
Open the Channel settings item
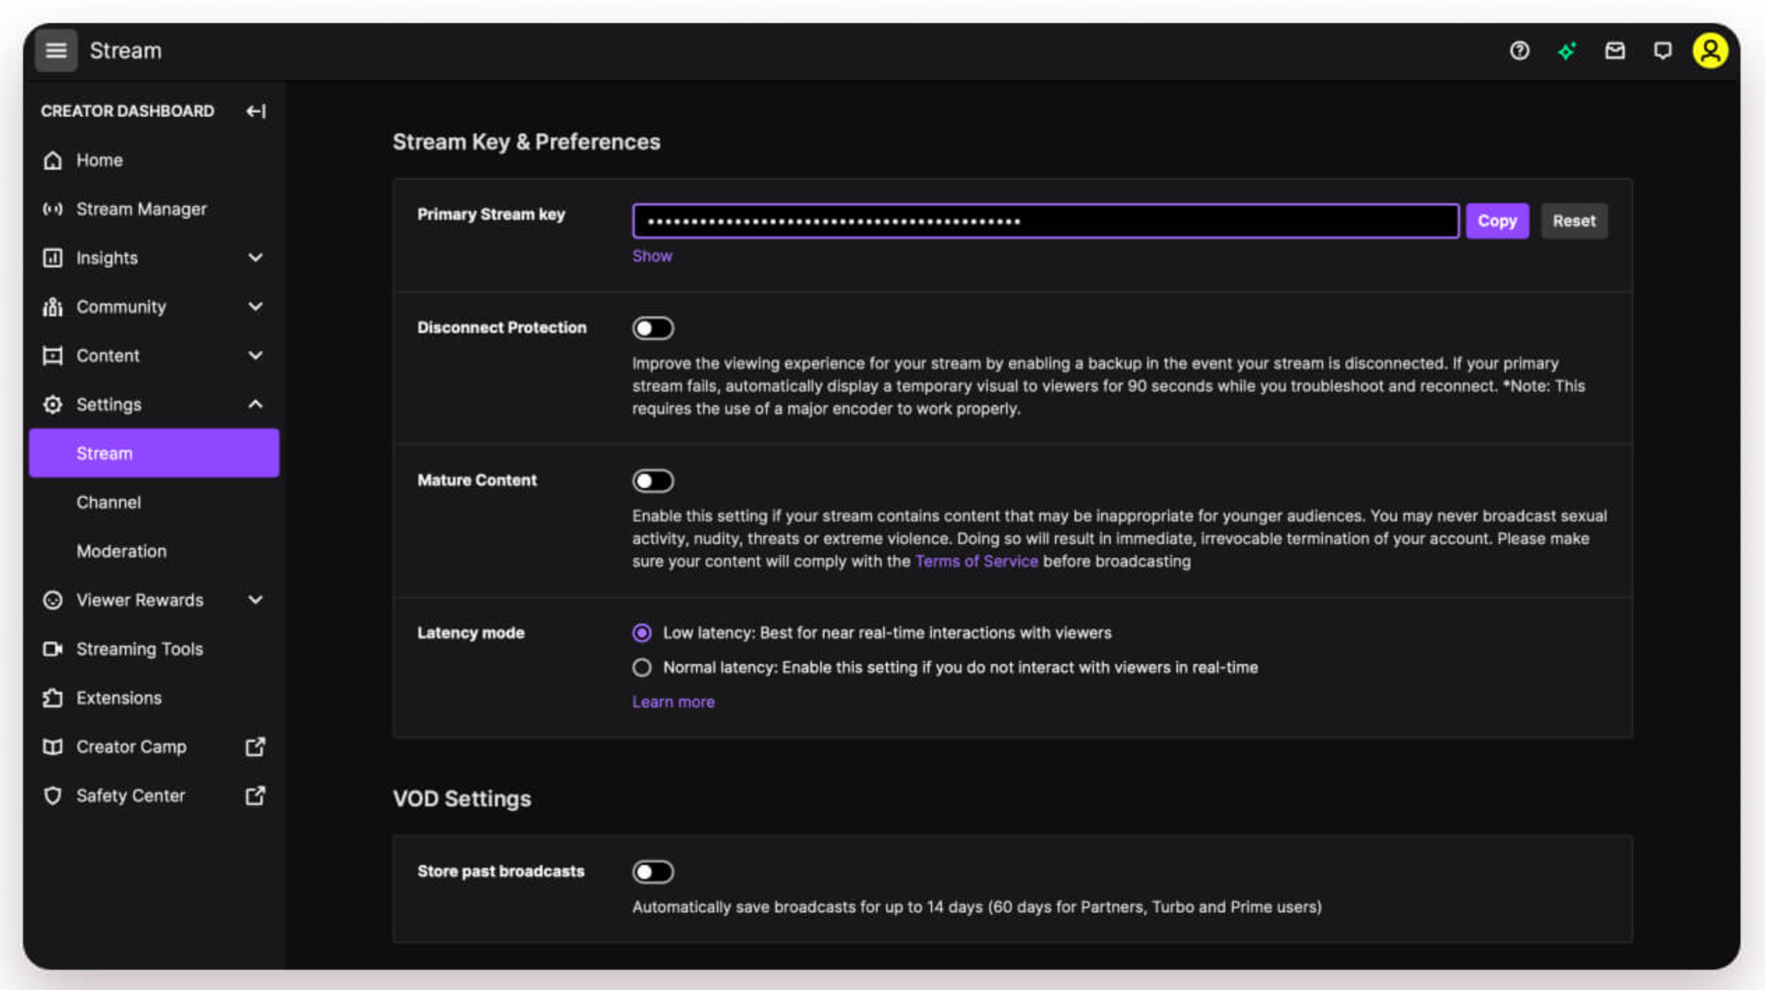(154, 503)
